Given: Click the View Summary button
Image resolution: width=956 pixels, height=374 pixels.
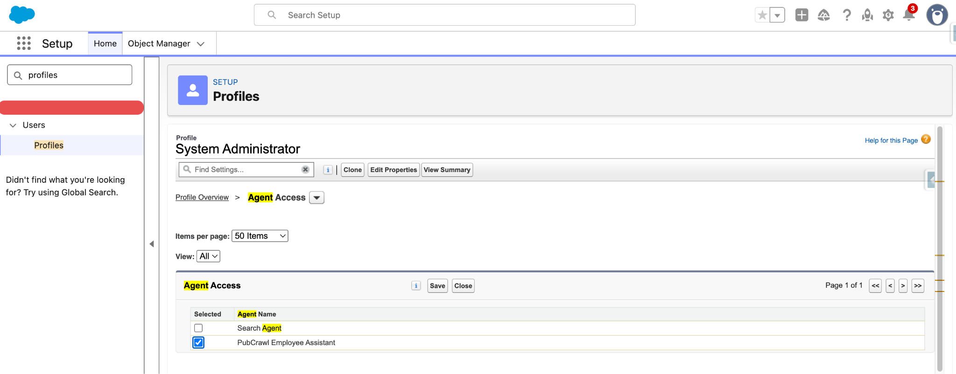Looking at the screenshot, I should (x=447, y=170).
